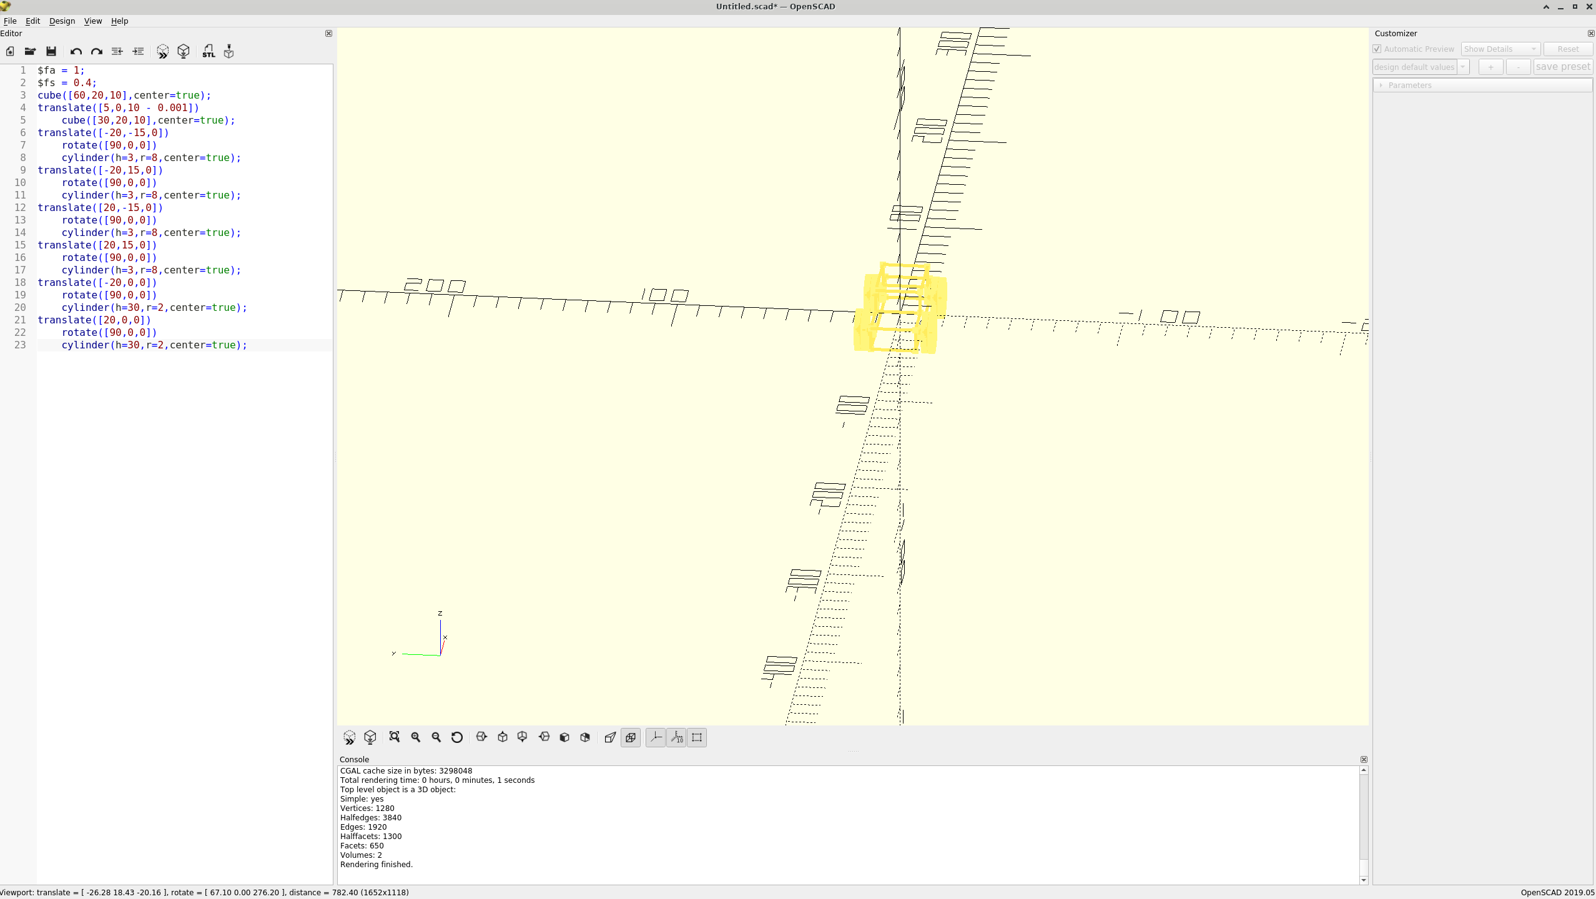This screenshot has width=1596, height=899.
Task: Open the Show Details dropdown
Action: 1500,49
